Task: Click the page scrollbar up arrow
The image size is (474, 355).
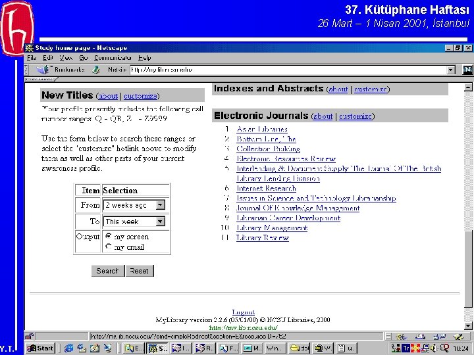Action: pyautogui.click(x=468, y=87)
